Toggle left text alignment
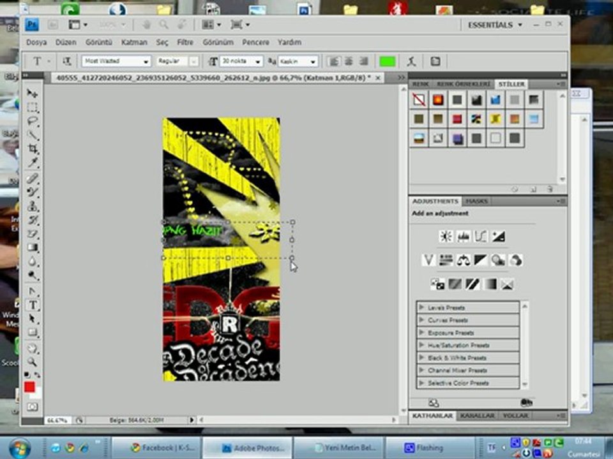613x459 pixels. click(x=333, y=61)
